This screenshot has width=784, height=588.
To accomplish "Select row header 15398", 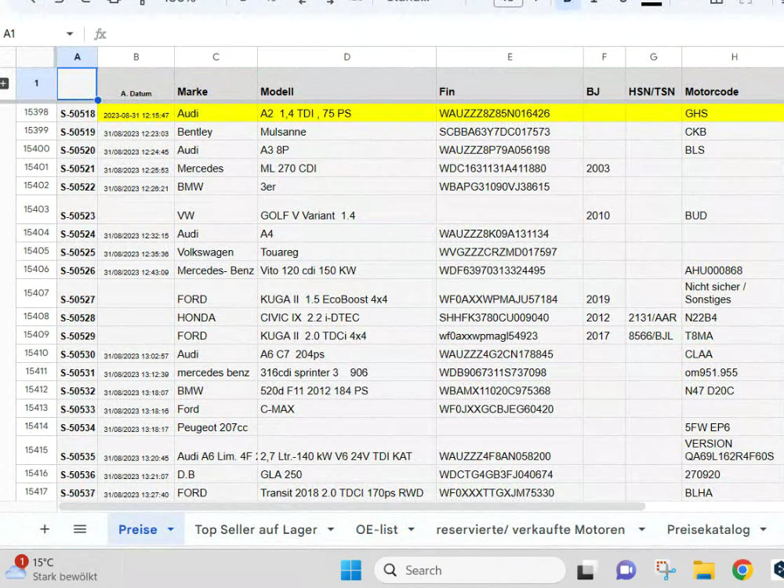I will click(x=36, y=112).
